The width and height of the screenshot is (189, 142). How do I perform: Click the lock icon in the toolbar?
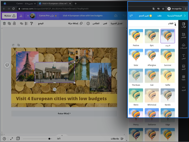(14, 23)
